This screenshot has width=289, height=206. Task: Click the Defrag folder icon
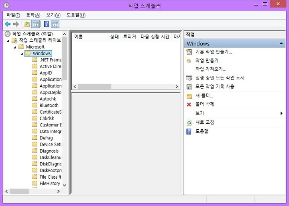[35, 138]
